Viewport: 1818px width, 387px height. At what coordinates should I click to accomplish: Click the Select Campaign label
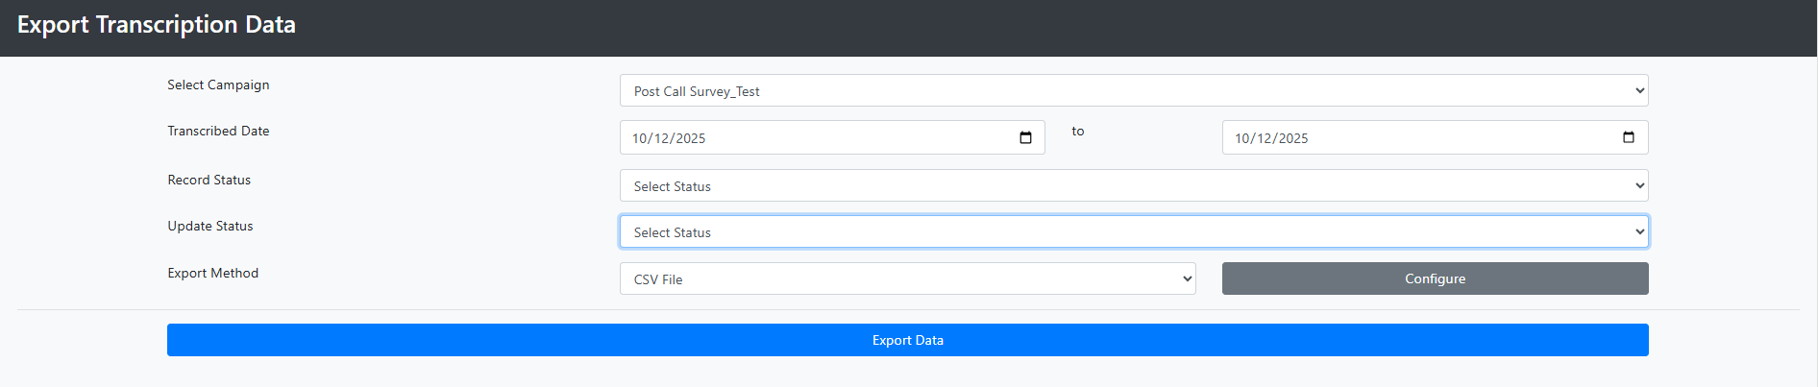(x=218, y=85)
